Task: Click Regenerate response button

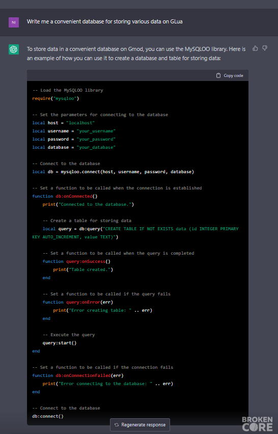Action: (140, 425)
